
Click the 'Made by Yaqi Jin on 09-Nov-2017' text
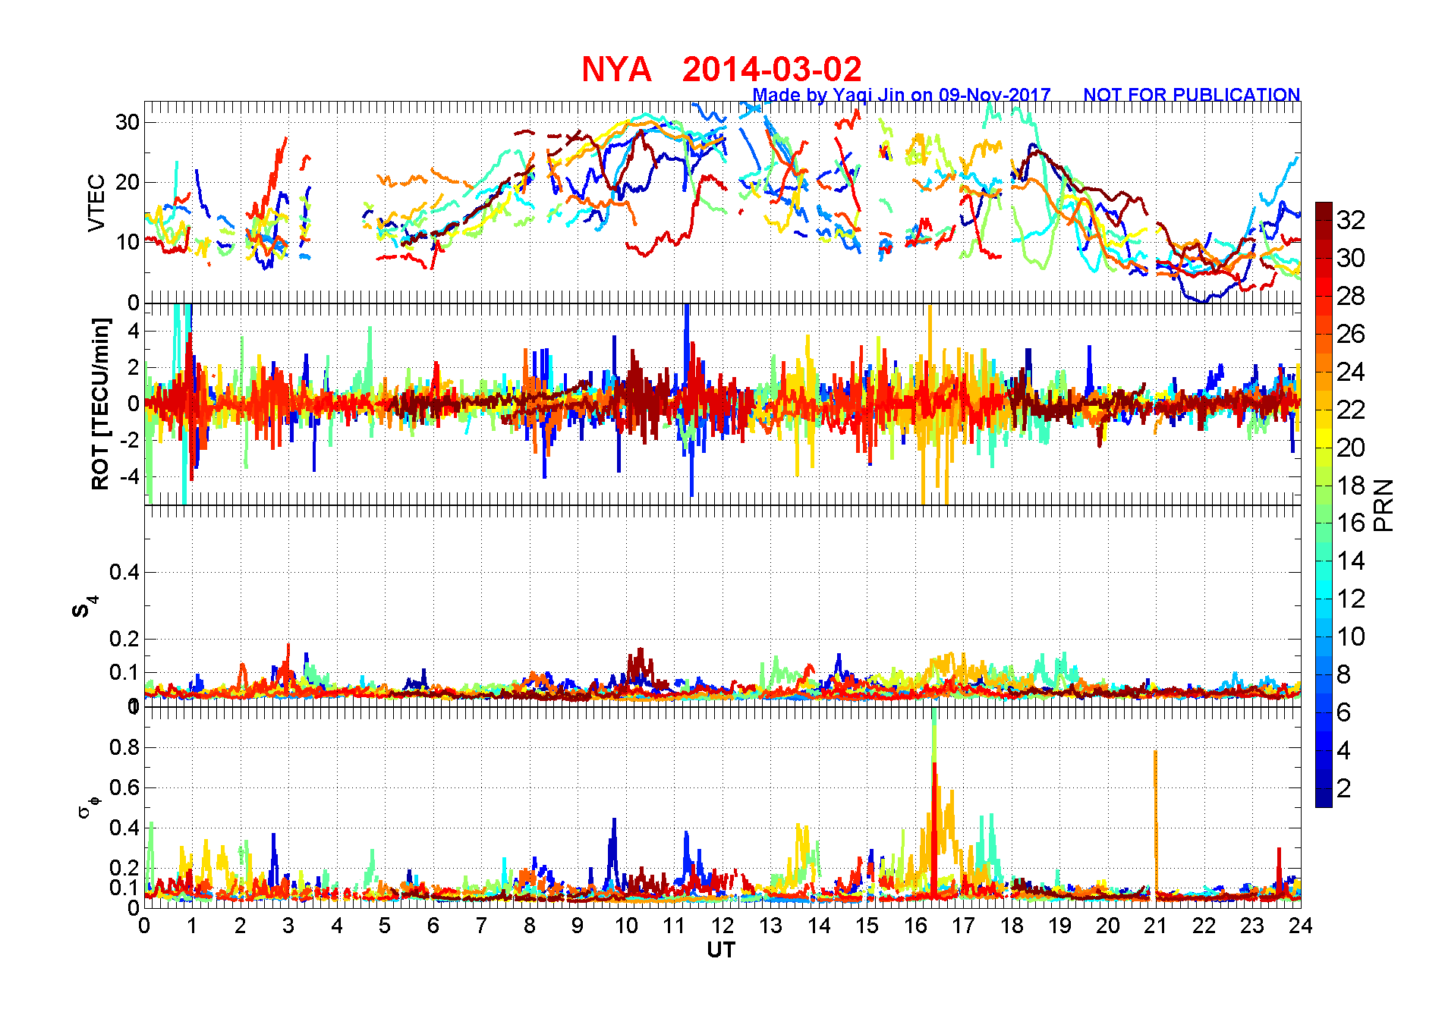902,95
